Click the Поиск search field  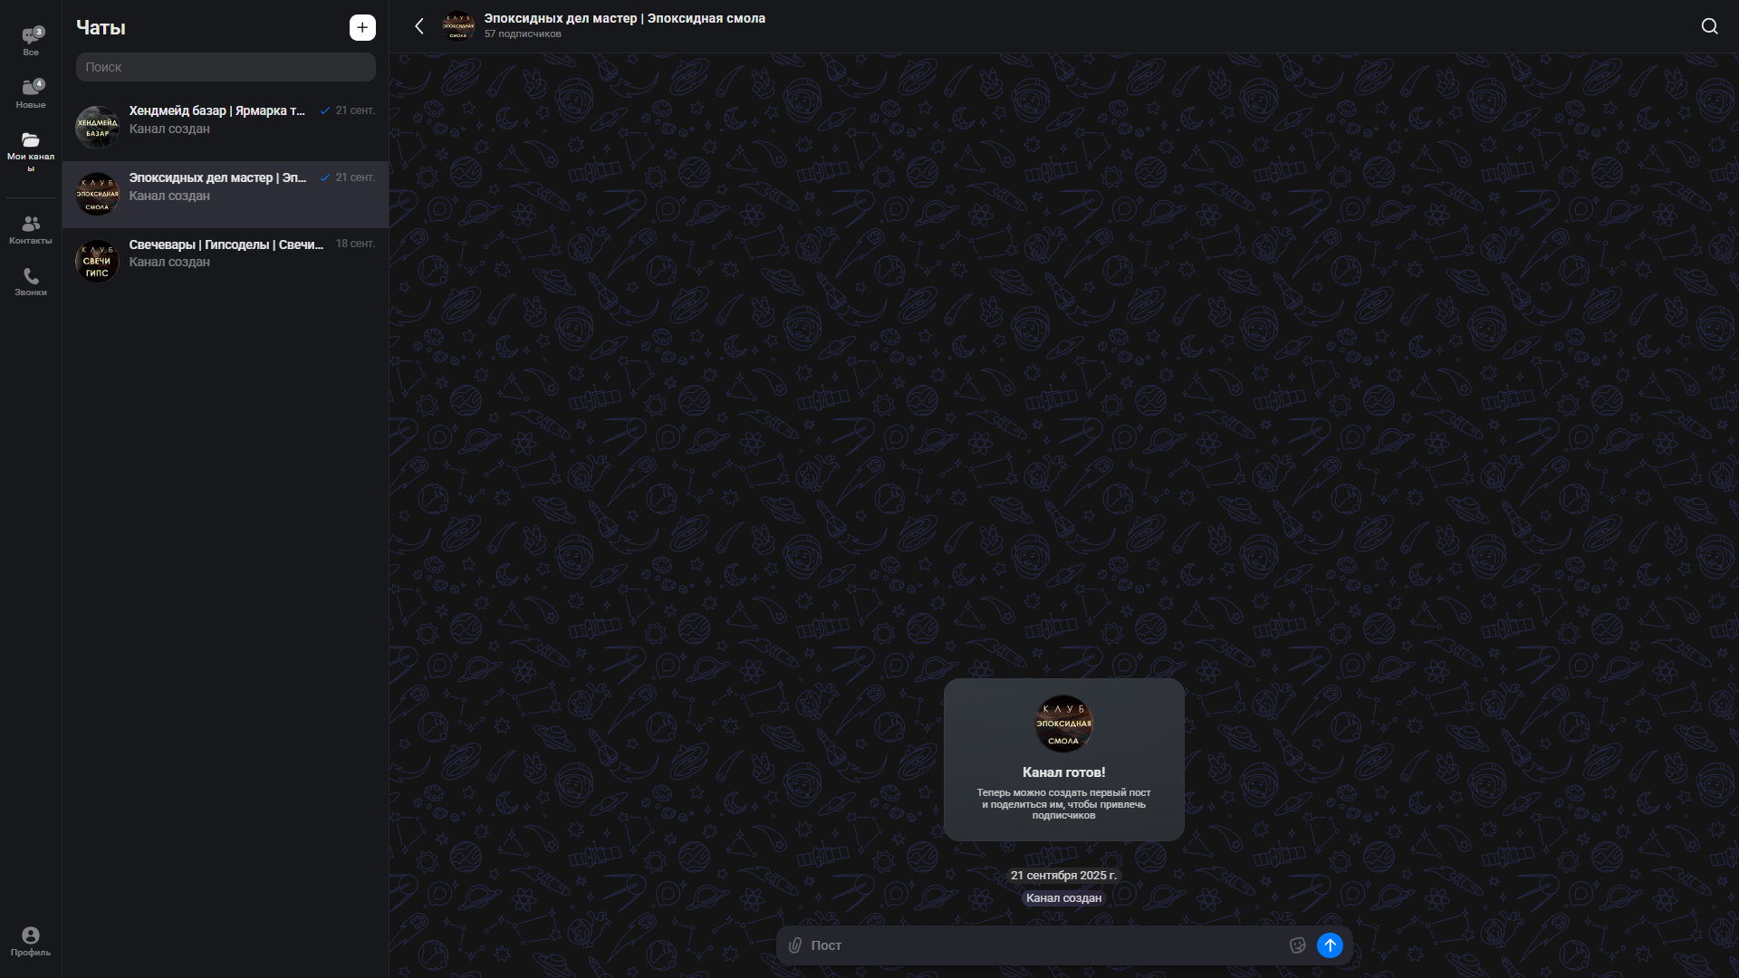(x=226, y=67)
